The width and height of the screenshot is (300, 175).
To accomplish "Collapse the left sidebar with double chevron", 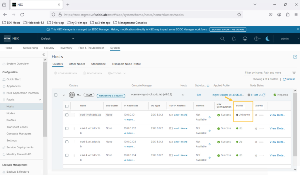I will coord(44,55).
